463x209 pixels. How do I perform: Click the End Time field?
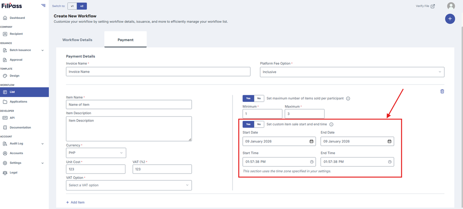tap(357, 162)
